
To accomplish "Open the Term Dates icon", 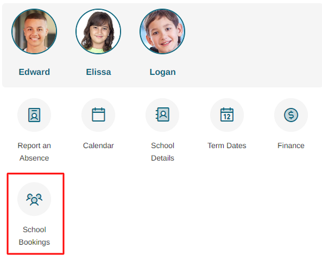I will click(x=227, y=115).
